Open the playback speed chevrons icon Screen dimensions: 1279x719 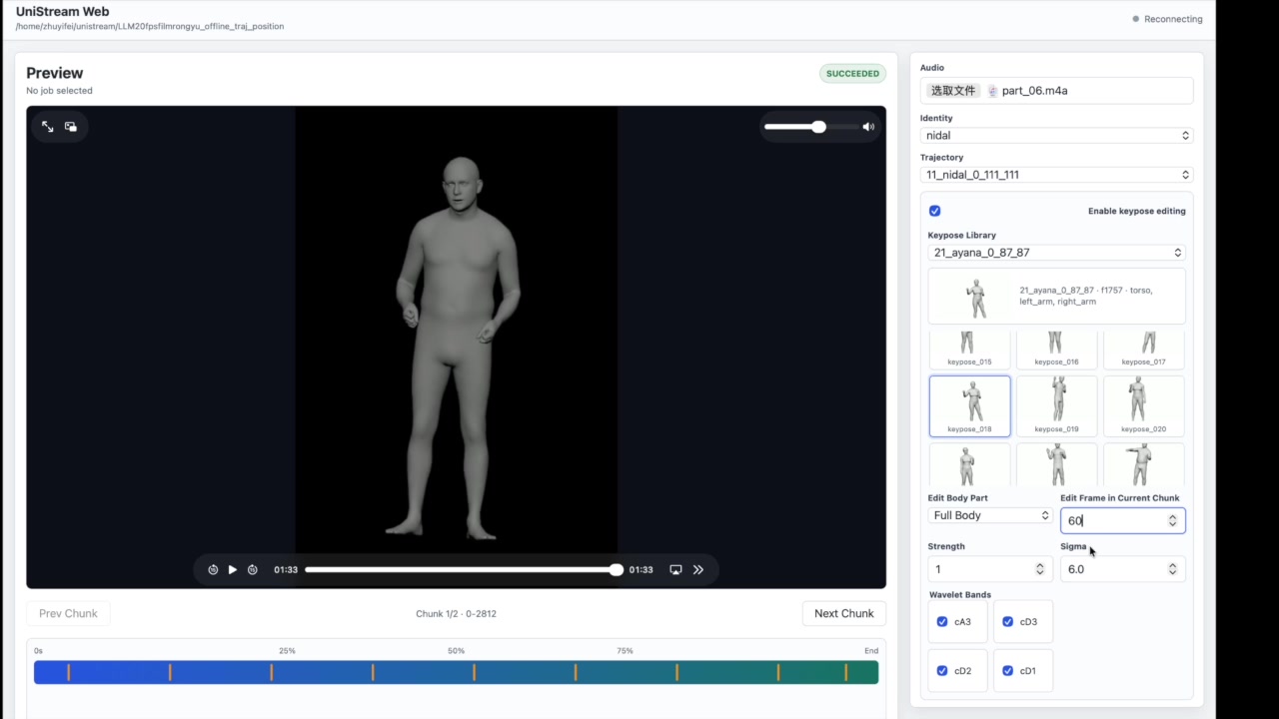click(x=698, y=569)
